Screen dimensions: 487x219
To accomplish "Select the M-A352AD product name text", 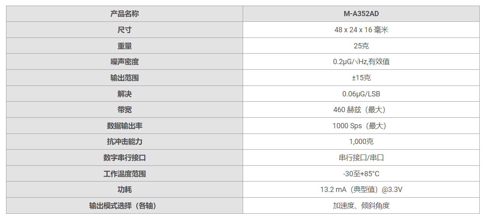I will (x=361, y=14).
